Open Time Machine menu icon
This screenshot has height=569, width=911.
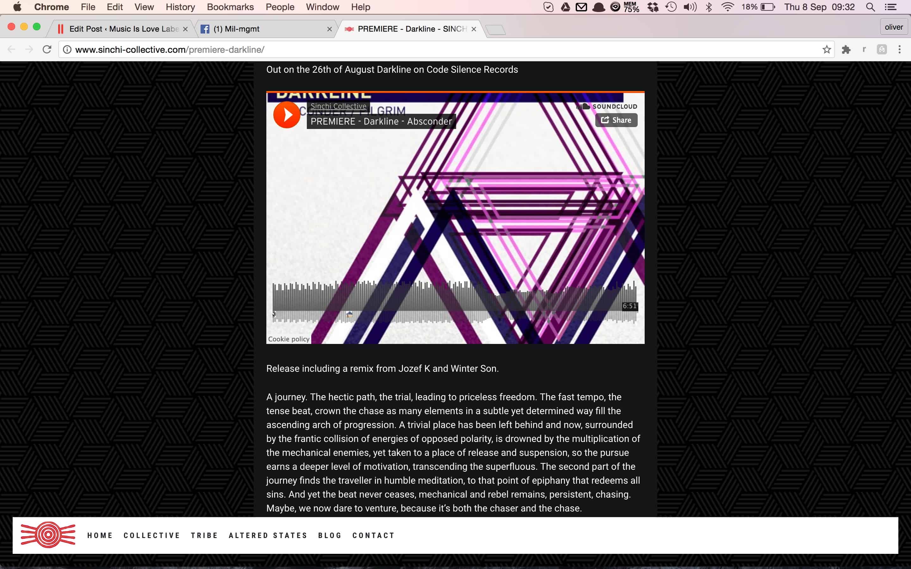(671, 7)
